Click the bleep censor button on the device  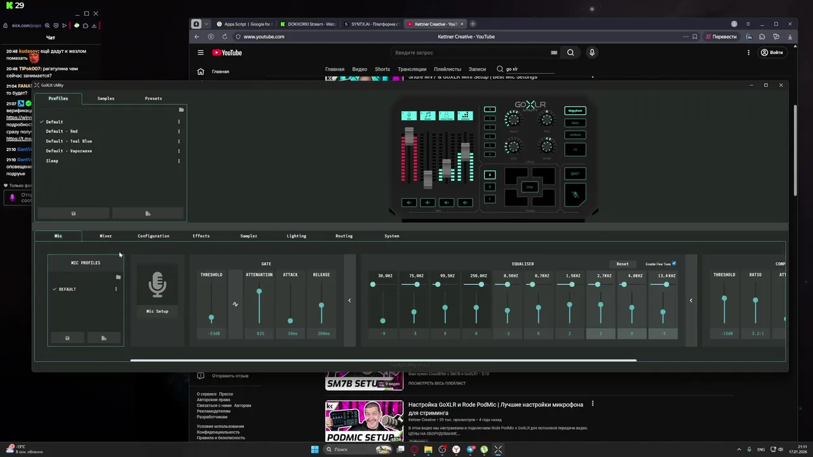pyautogui.click(x=575, y=173)
